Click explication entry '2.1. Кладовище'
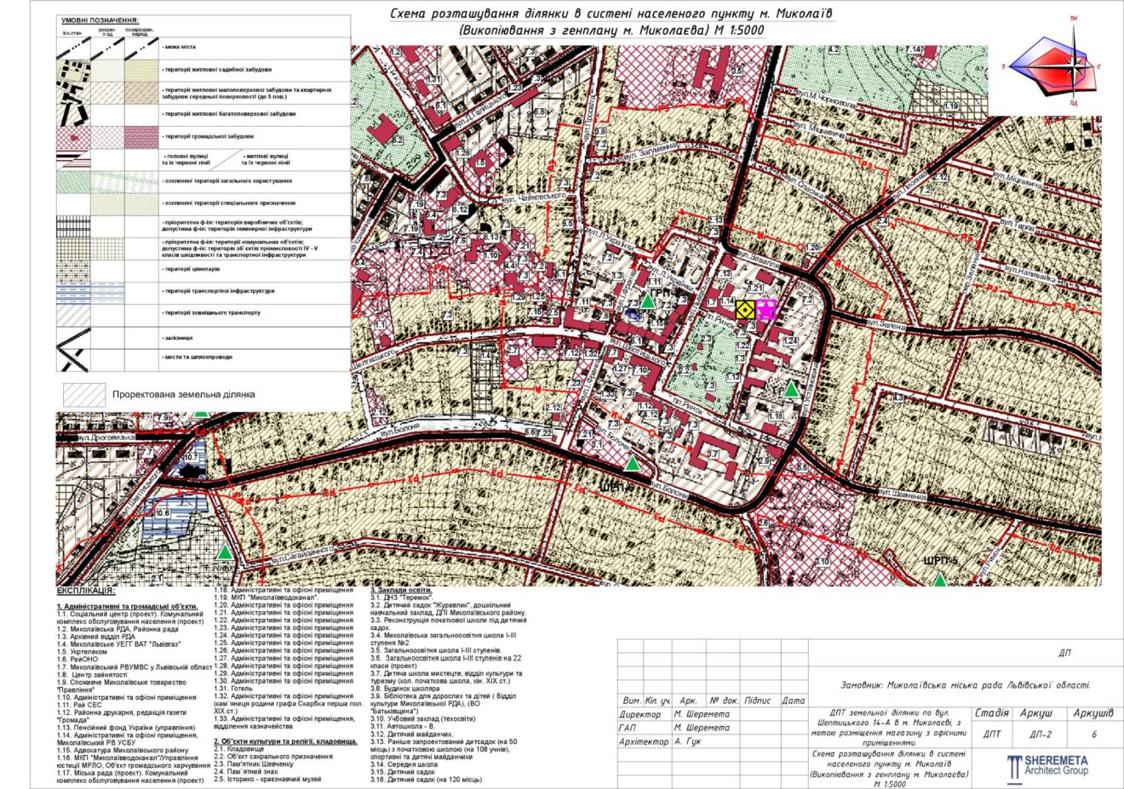 [x=238, y=750]
